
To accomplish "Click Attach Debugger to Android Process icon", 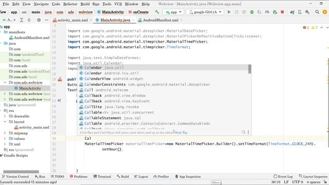I will coord(275,12).
